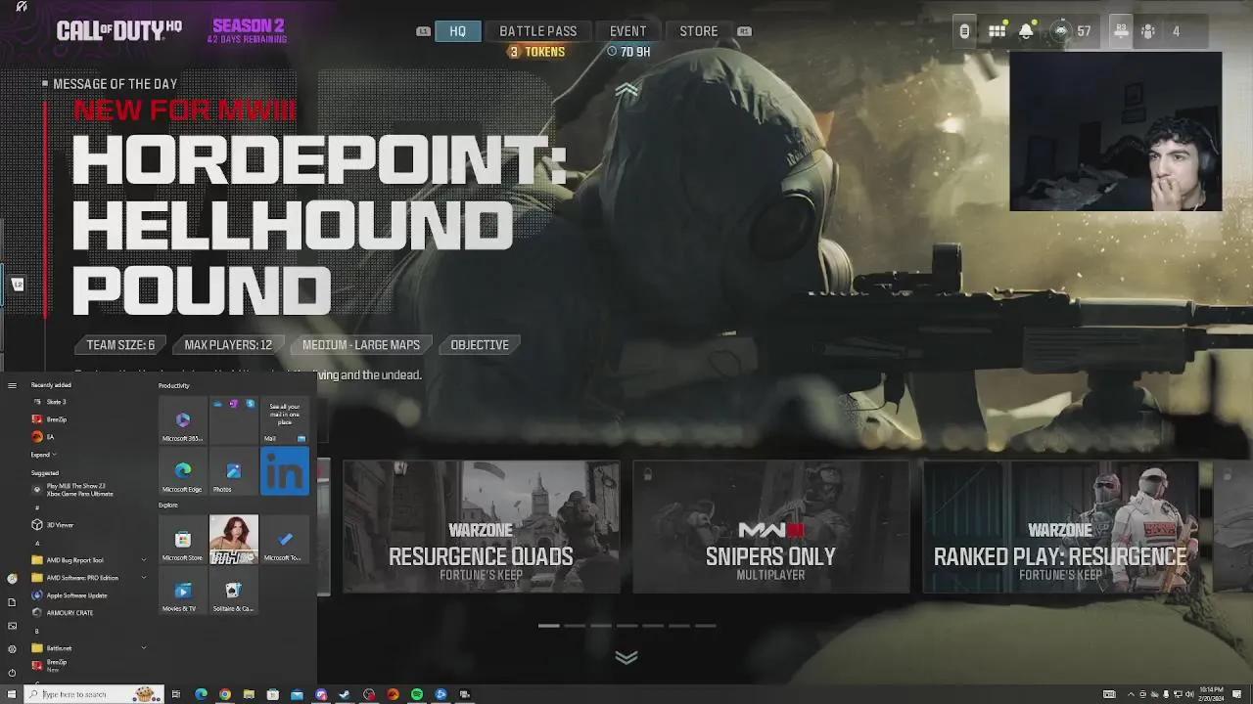
Task: Click the Team Size: 6 tag
Action: tap(120, 345)
